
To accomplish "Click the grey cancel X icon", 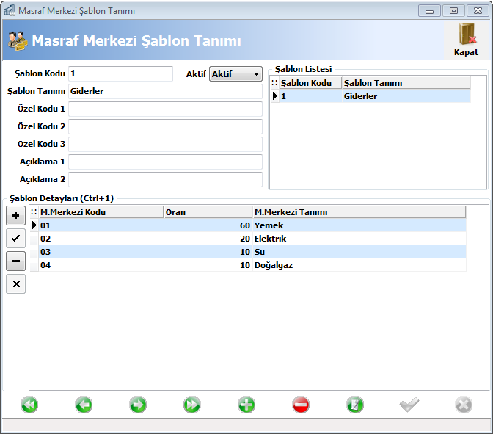I will coord(464,405).
